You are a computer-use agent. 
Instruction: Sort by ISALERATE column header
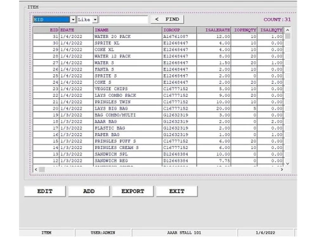(214, 30)
